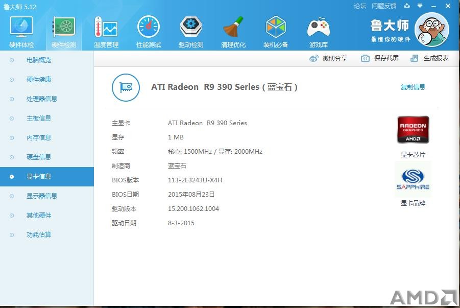Click the 鲁大师 mascot avatar

pos(431,30)
